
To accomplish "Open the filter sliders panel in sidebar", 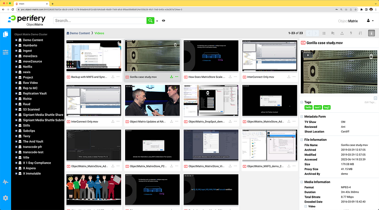I will click(6, 52).
